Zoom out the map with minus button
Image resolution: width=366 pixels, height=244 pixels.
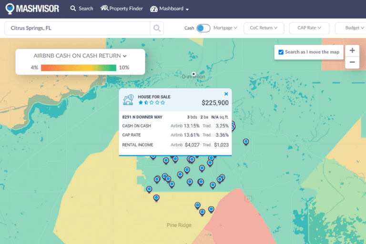click(352, 62)
